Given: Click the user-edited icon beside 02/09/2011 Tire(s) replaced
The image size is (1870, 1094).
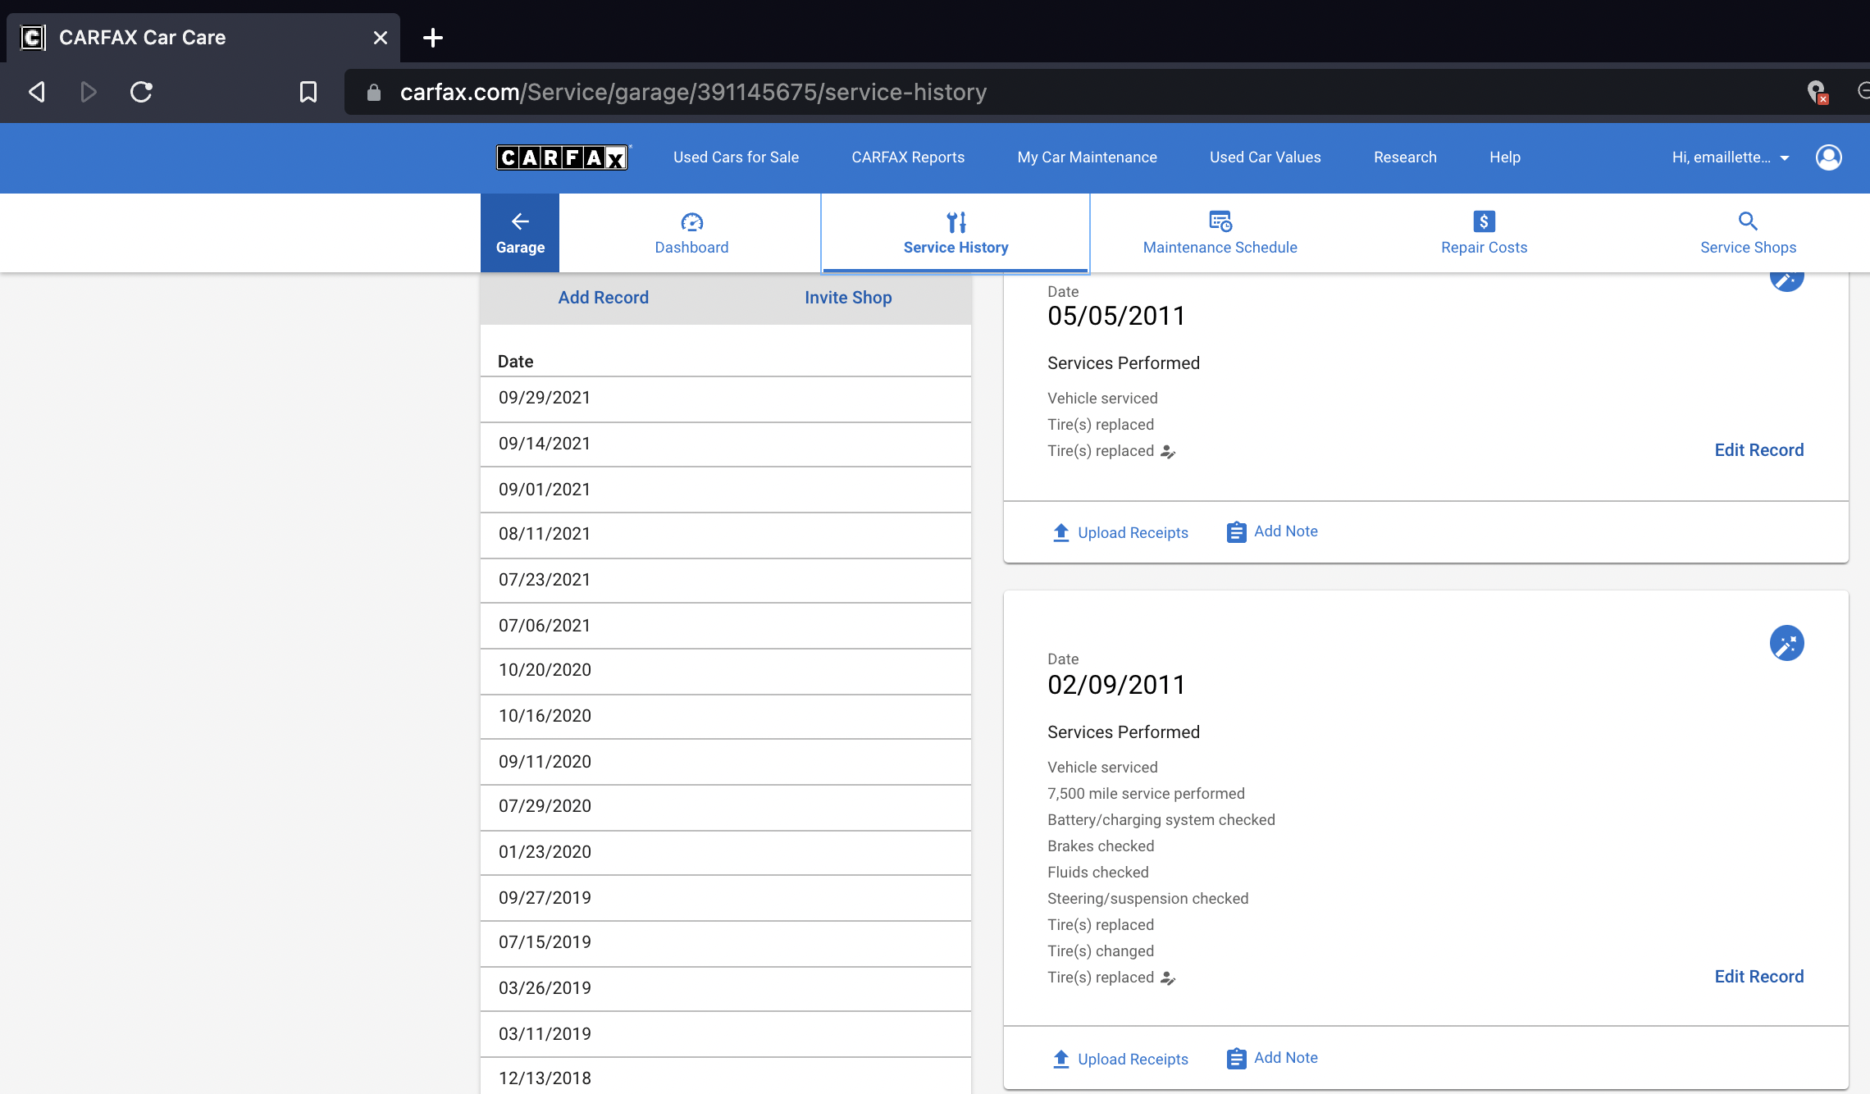Looking at the screenshot, I should click(x=1168, y=978).
